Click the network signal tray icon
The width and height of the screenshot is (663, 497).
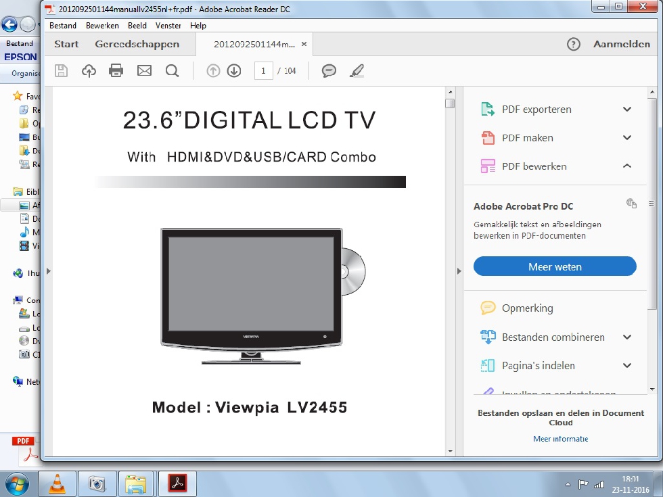599,484
